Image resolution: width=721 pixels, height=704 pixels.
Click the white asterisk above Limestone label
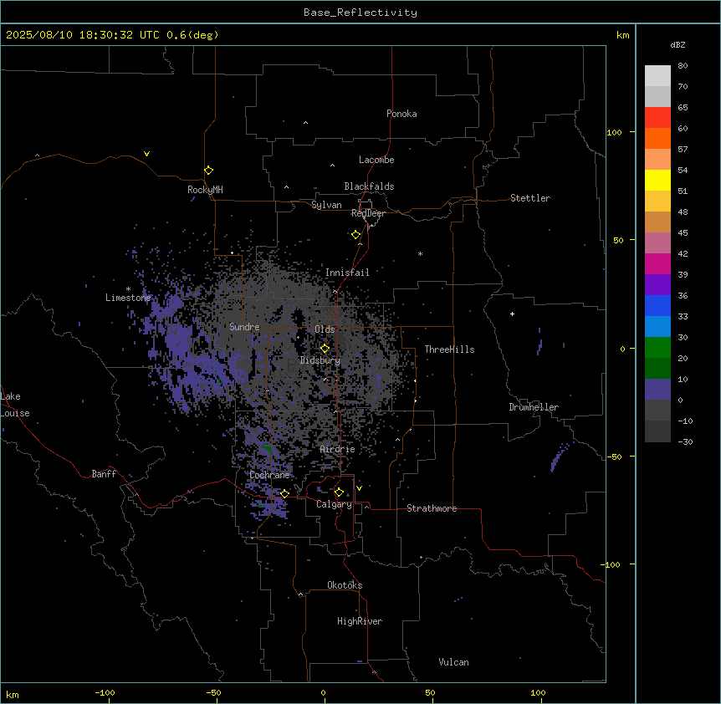coord(128,289)
